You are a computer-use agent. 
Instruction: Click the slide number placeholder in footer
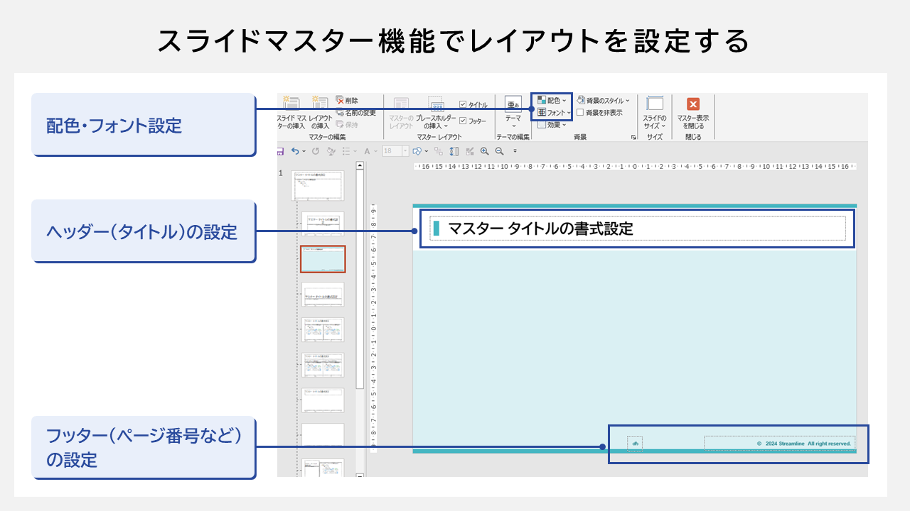(x=635, y=444)
